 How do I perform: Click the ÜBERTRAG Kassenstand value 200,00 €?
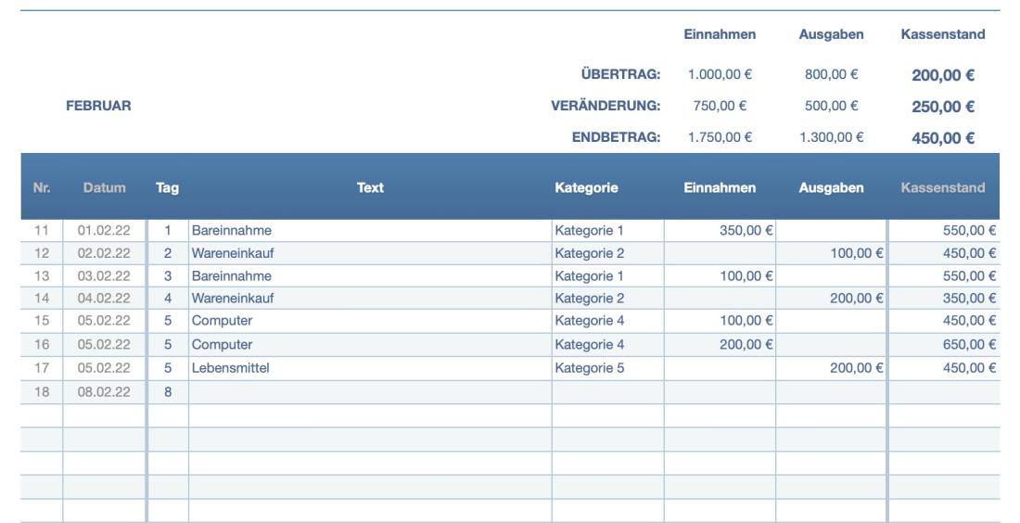[x=942, y=76]
